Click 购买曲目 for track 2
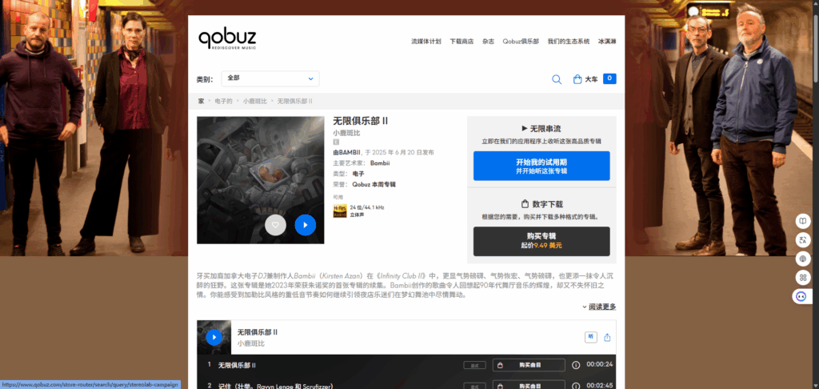Image resolution: width=819 pixels, height=389 pixels. [x=529, y=386]
